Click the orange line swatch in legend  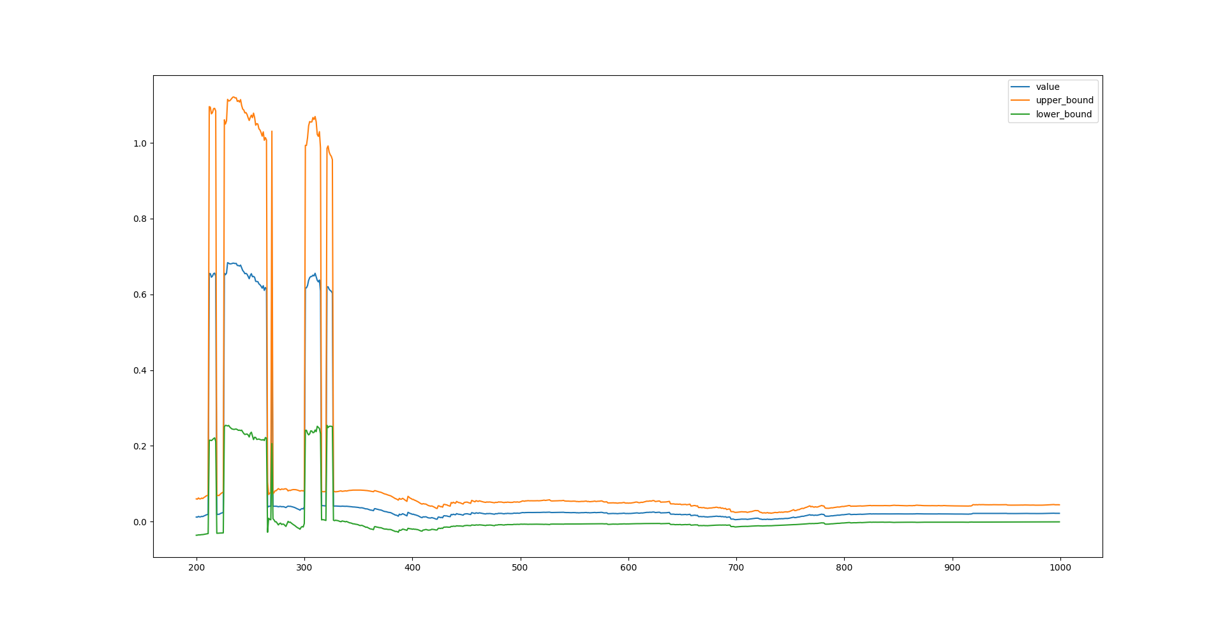1020,100
